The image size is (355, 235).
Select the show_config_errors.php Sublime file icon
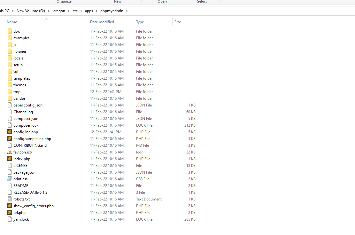10,206
